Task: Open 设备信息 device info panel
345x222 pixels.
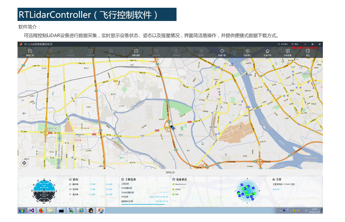Action: pyautogui.click(x=287, y=52)
